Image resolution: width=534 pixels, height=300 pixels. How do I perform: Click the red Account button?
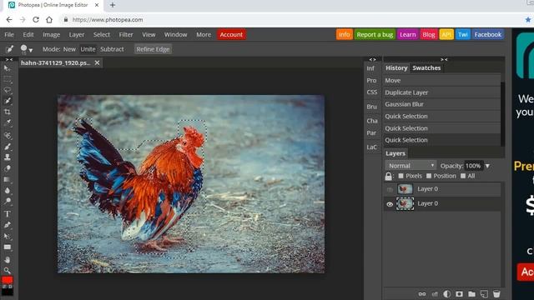point(231,35)
